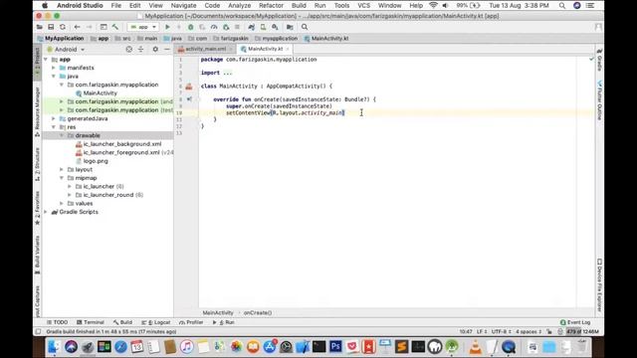Change the LF line separator in status bar

pos(482,331)
